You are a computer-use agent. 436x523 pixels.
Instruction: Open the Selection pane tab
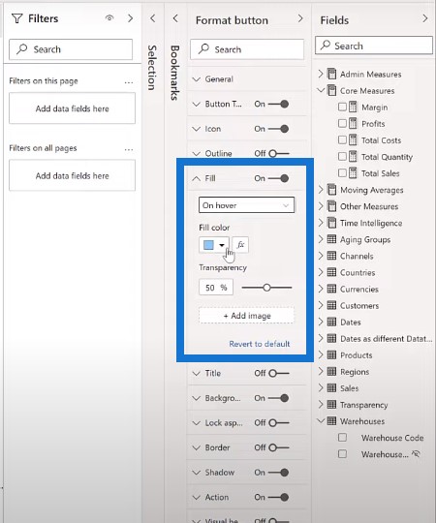[x=152, y=68]
